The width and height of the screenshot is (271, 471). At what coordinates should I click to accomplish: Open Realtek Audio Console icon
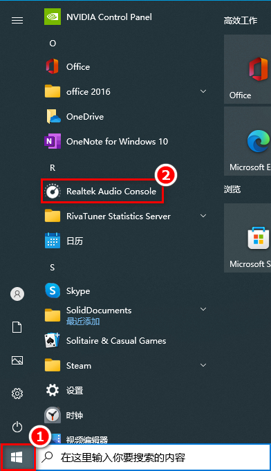click(53, 191)
